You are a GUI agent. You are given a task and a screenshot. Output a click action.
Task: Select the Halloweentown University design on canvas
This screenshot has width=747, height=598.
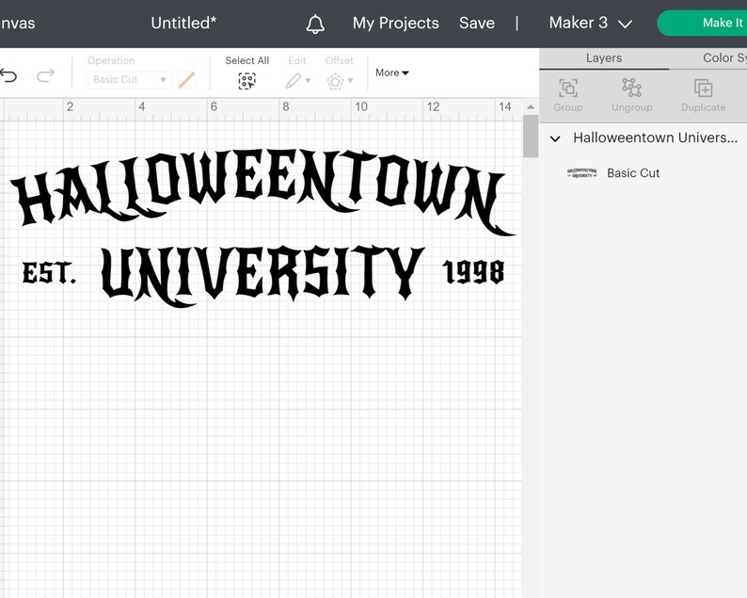pos(263,228)
